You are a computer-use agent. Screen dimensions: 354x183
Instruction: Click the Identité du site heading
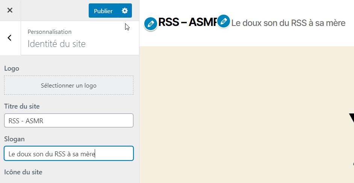pos(57,44)
